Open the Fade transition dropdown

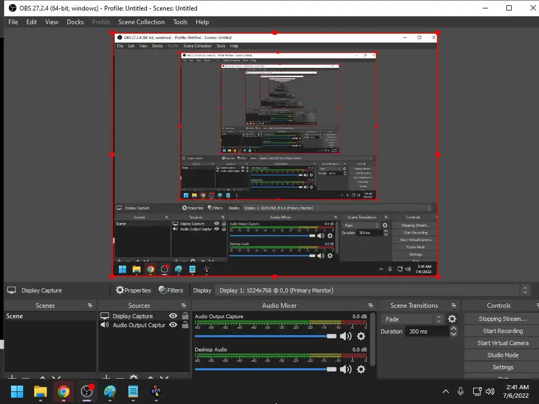(x=413, y=319)
